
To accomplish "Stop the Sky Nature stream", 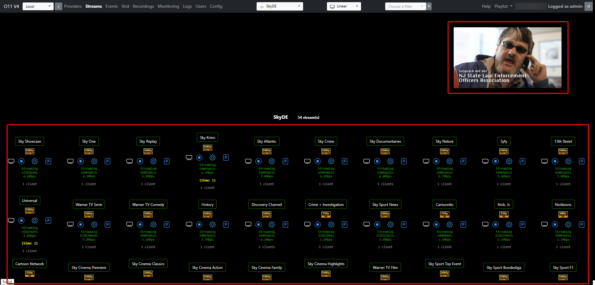I will click(x=436, y=161).
